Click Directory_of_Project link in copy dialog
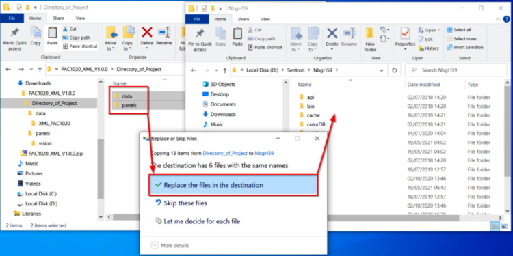Viewport: 513px width, 256px height. tap(224, 153)
